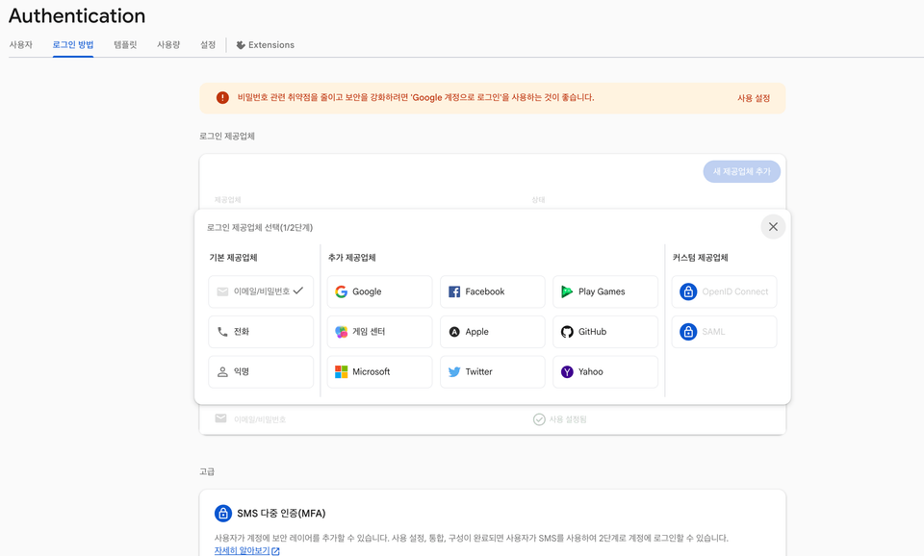Click the SAML lock icon
This screenshot has height=556, width=924.
pyautogui.click(x=688, y=332)
